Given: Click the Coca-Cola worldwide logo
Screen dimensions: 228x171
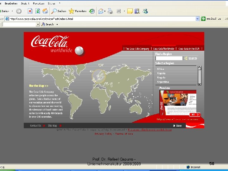Looking at the screenshot, I should coord(52,44).
